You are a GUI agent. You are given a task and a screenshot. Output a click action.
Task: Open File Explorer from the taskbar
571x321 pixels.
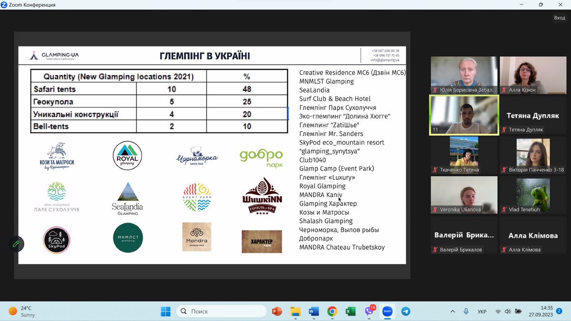click(x=295, y=311)
